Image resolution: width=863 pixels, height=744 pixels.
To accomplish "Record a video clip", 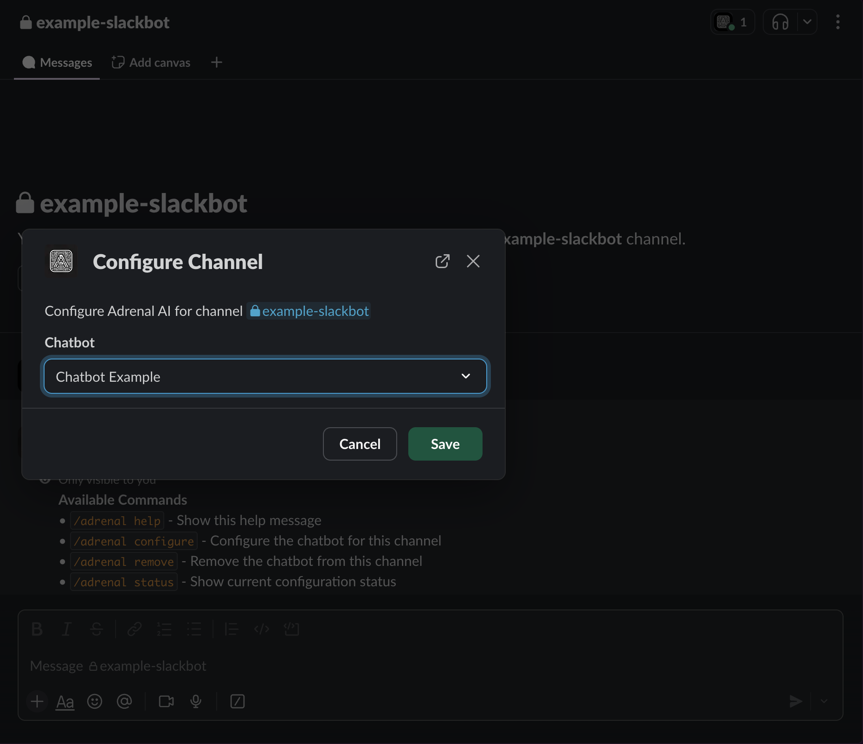I will pyautogui.click(x=166, y=701).
